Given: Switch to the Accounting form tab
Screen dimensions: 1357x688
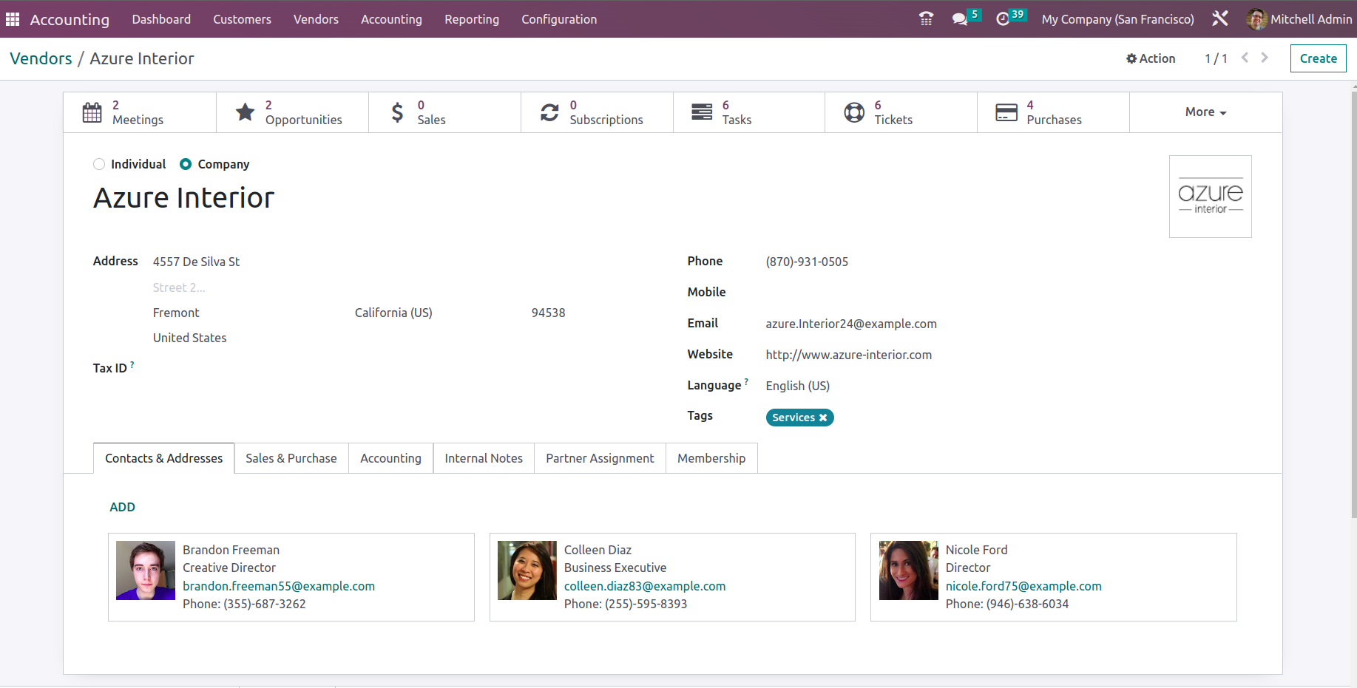Looking at the screenshot, I should coord(390,458).
